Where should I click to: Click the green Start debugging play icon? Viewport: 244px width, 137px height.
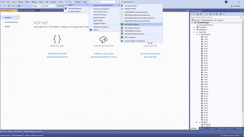pos(58,6)
